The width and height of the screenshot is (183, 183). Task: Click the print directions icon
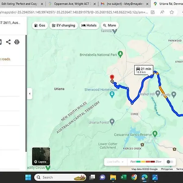click(17, 42)
